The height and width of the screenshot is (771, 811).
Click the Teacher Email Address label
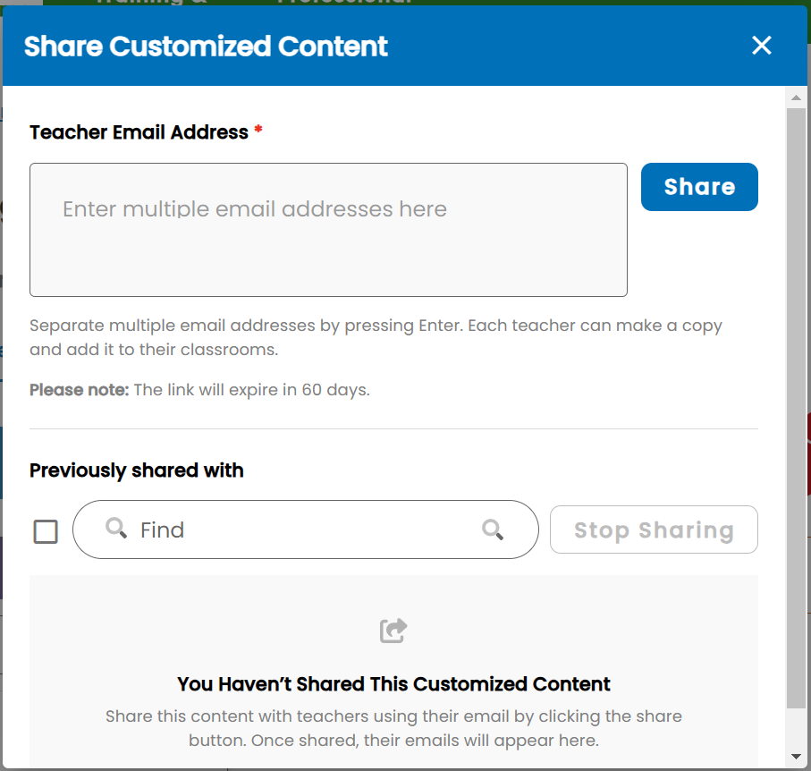[139, 132]
